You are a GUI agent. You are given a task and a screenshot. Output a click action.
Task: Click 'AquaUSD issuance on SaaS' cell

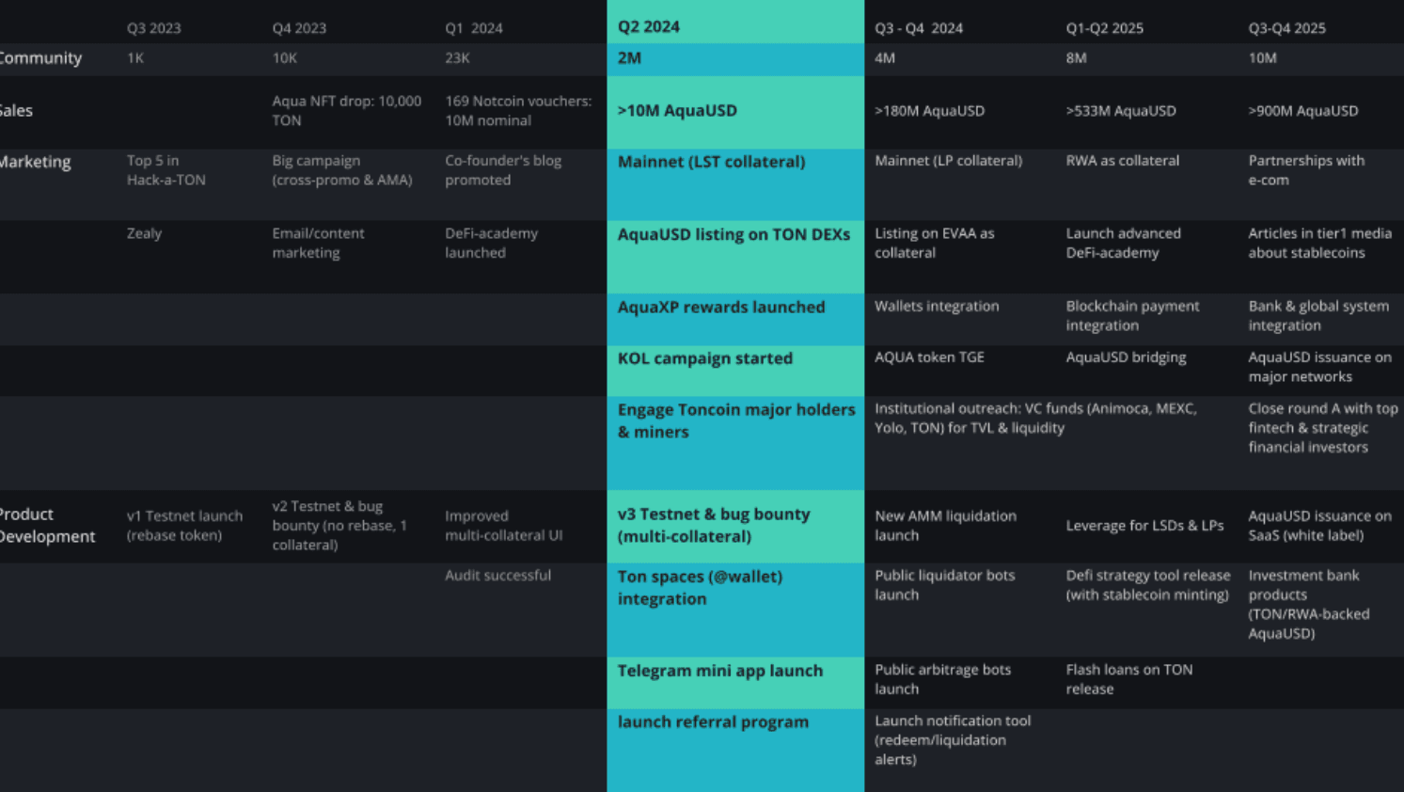1319,525
